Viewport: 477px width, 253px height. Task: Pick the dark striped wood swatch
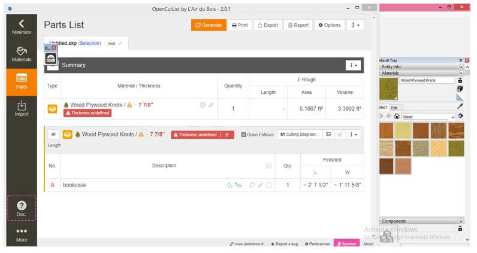(456, 130)
